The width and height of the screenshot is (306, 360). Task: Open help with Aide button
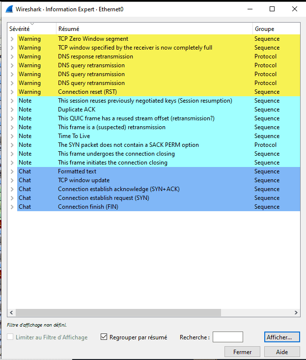pyautogui.click(x=282, y=352)
